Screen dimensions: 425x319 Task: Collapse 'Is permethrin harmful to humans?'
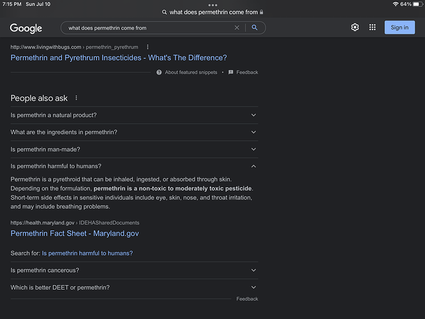point(134,166)
